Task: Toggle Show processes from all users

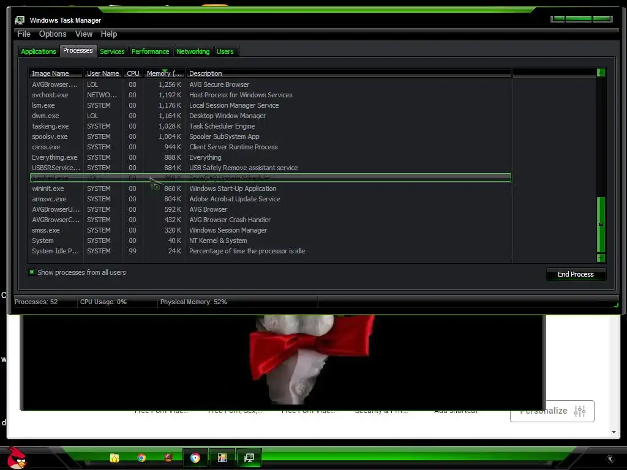Action: pos(32,272)
